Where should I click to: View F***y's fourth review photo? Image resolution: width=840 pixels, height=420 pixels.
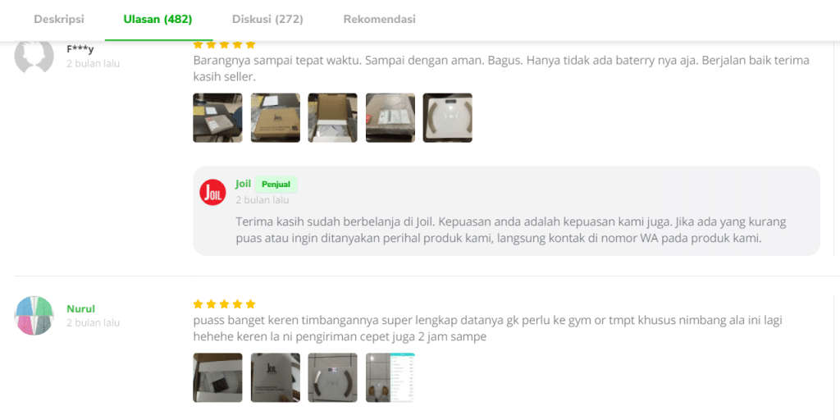point(390,118)
